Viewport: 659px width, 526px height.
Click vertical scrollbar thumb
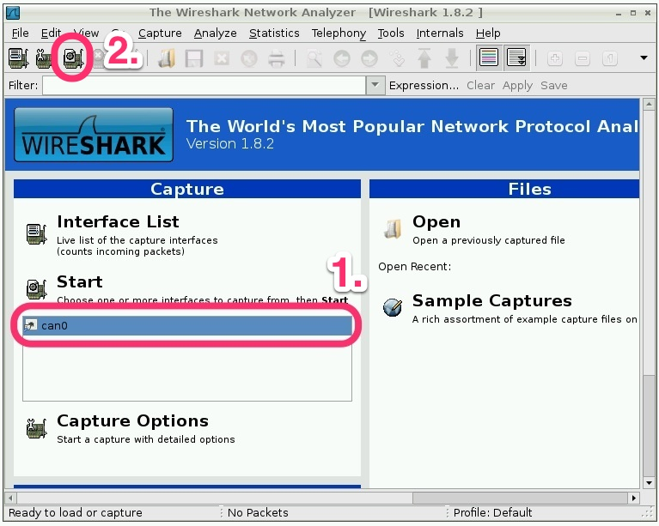[649, 426]
